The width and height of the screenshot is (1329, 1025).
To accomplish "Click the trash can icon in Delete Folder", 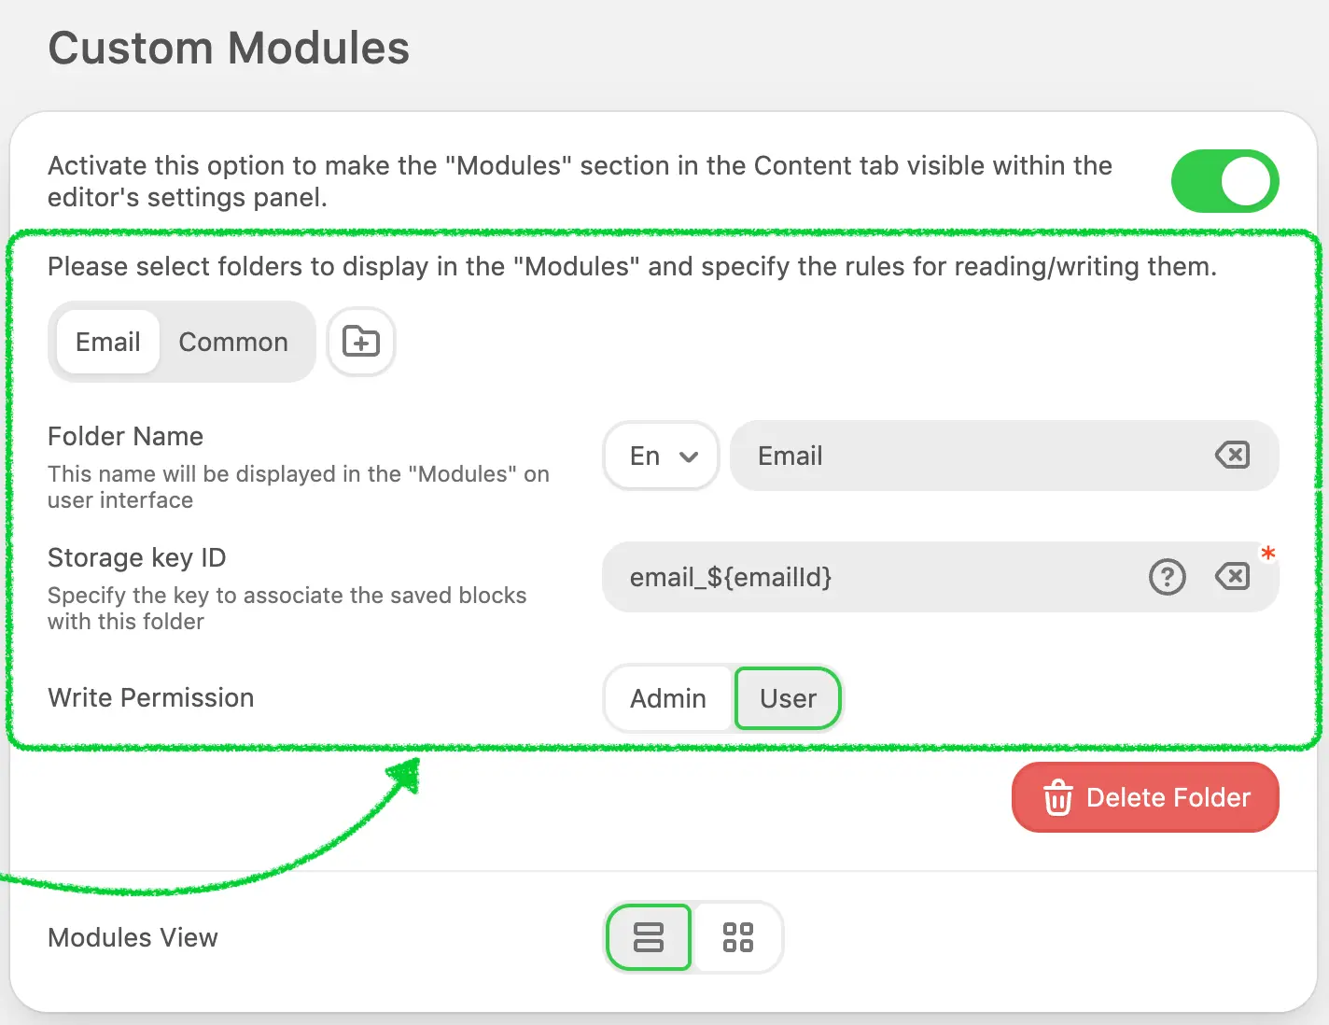I will point(1057,798).
